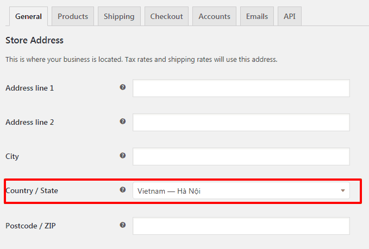Open the Emails tab
The height and width of the screenshot is (249, 369).
(257, 16)
